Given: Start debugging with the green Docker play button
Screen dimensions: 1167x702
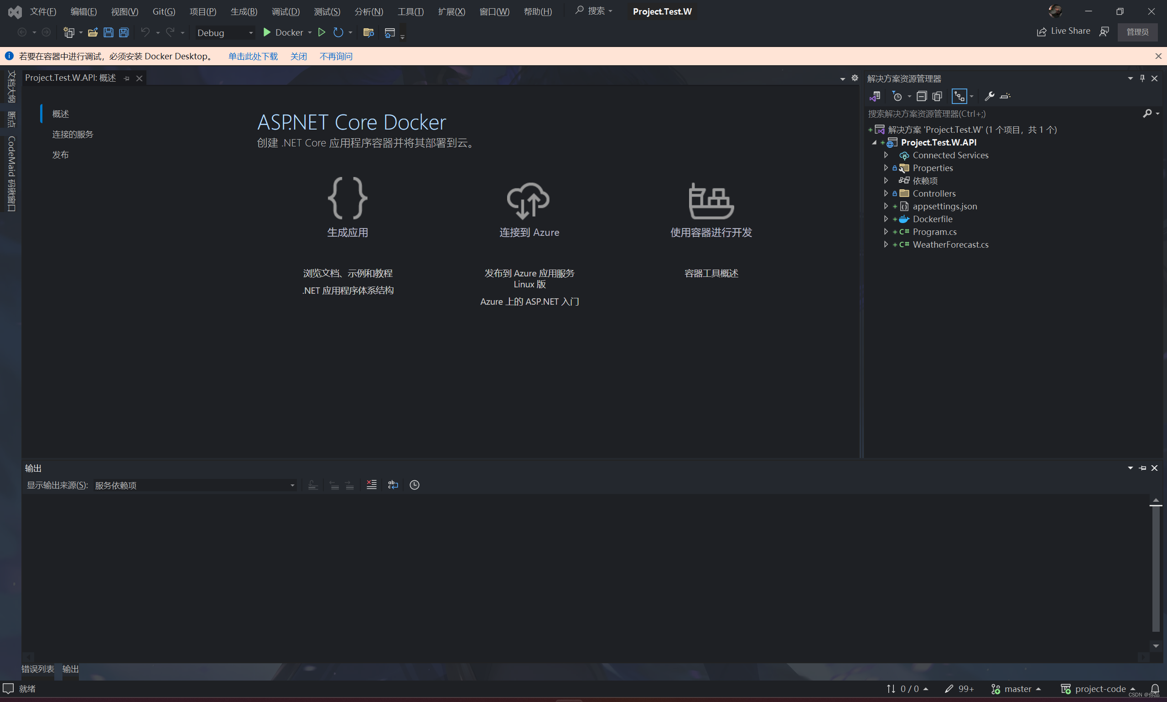Looking at the screenshot, I should (267, 32).
